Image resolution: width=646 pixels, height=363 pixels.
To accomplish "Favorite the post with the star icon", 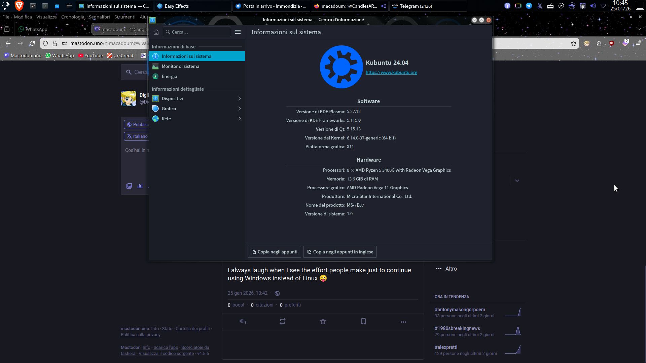I will pyautogui.click(x=323, y=322).
